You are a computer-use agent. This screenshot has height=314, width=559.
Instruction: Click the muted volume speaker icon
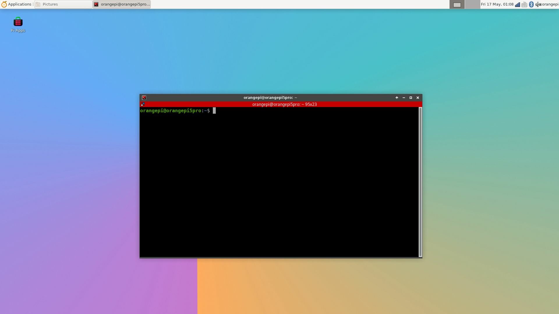click(538, 4)
